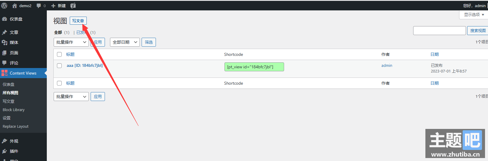Image resolution: width=488 pixels, height=161 pixels.
Task: Open the top 批量操作 bulk actions dropdown
Action: point(71,42)
